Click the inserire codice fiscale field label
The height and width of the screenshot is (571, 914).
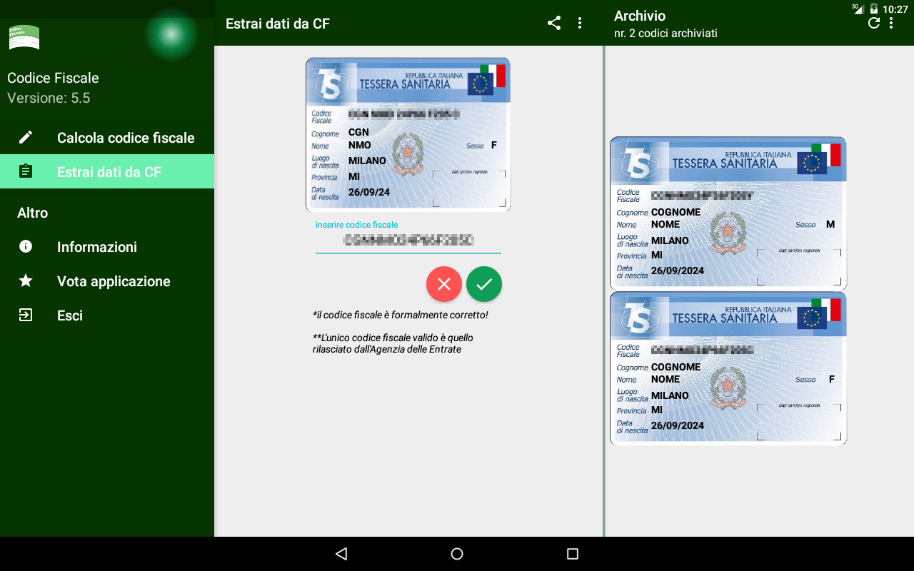coord(357,225)
